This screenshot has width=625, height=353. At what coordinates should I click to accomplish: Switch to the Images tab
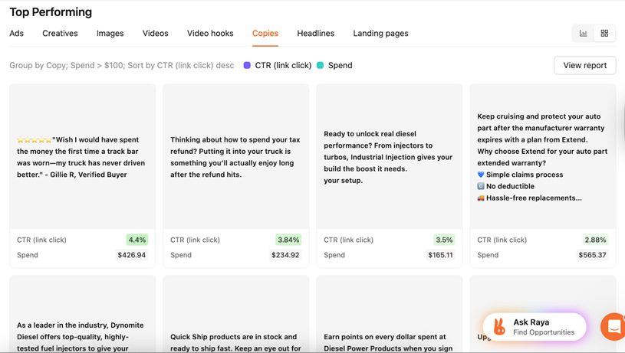(110, 34)
